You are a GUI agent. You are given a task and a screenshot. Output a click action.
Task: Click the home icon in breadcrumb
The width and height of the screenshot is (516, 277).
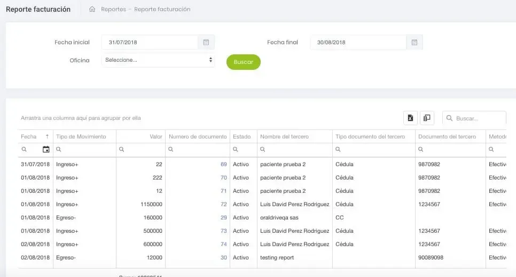pyautogui.click(x=92, y=9)
